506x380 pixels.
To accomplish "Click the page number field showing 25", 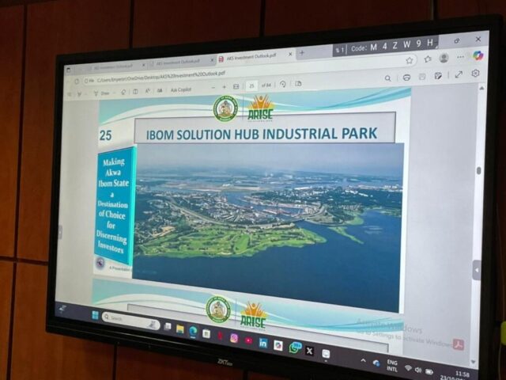I will [252, 85].
